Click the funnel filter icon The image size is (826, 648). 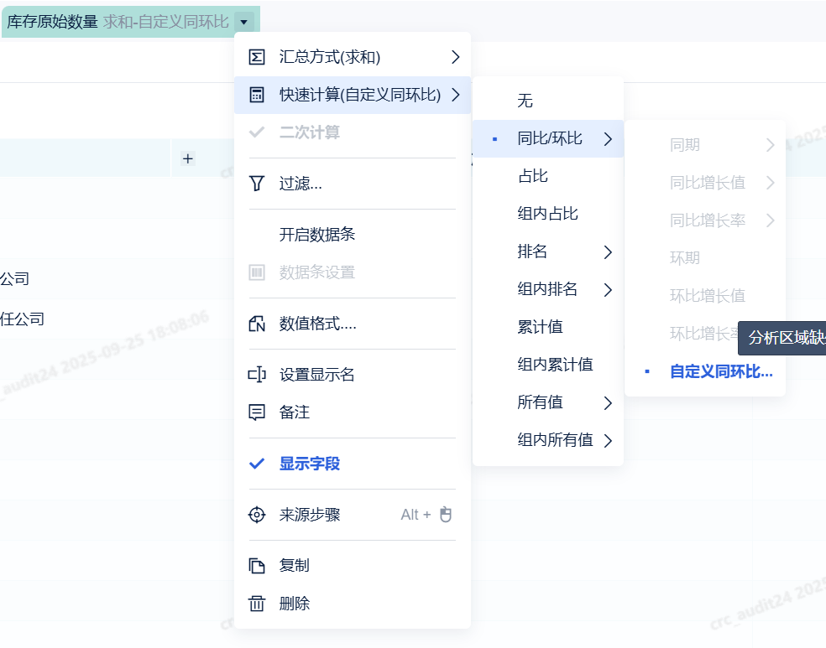pos(257,184)
